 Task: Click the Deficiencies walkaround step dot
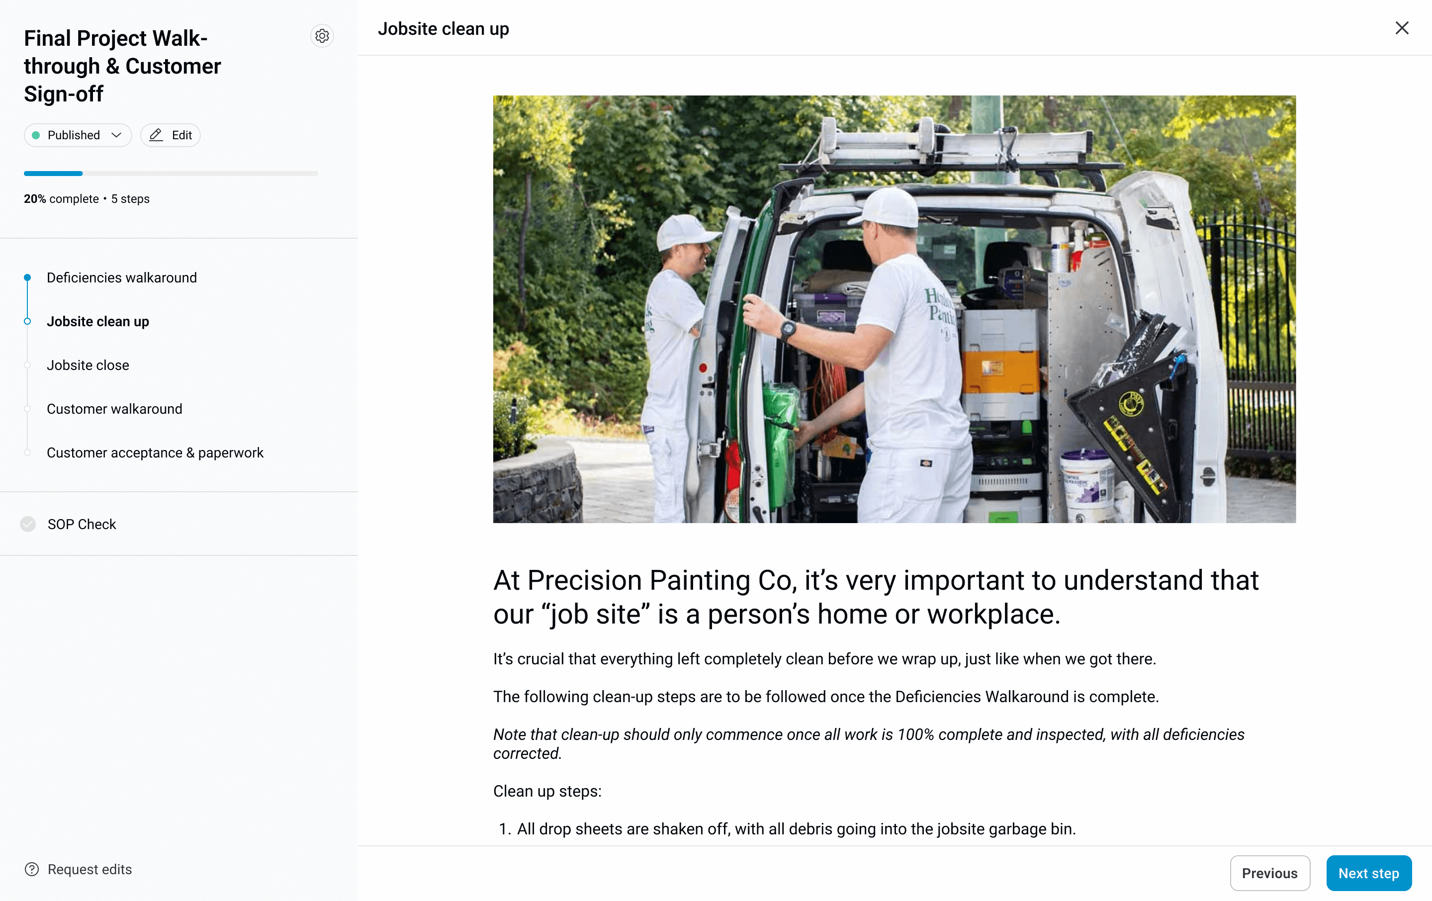[x=27, y=278]
